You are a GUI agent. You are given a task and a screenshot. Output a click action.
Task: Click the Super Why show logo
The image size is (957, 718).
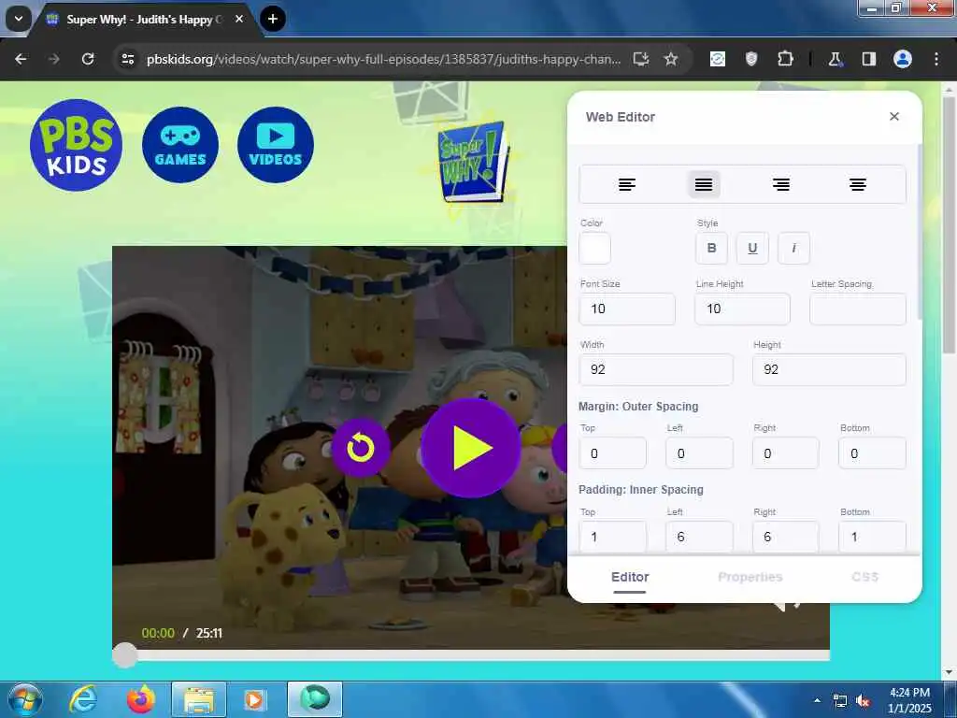click(x=472, y=163)
